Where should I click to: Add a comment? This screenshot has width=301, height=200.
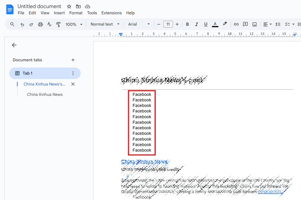pyautogui.click(x=245, y=24)
